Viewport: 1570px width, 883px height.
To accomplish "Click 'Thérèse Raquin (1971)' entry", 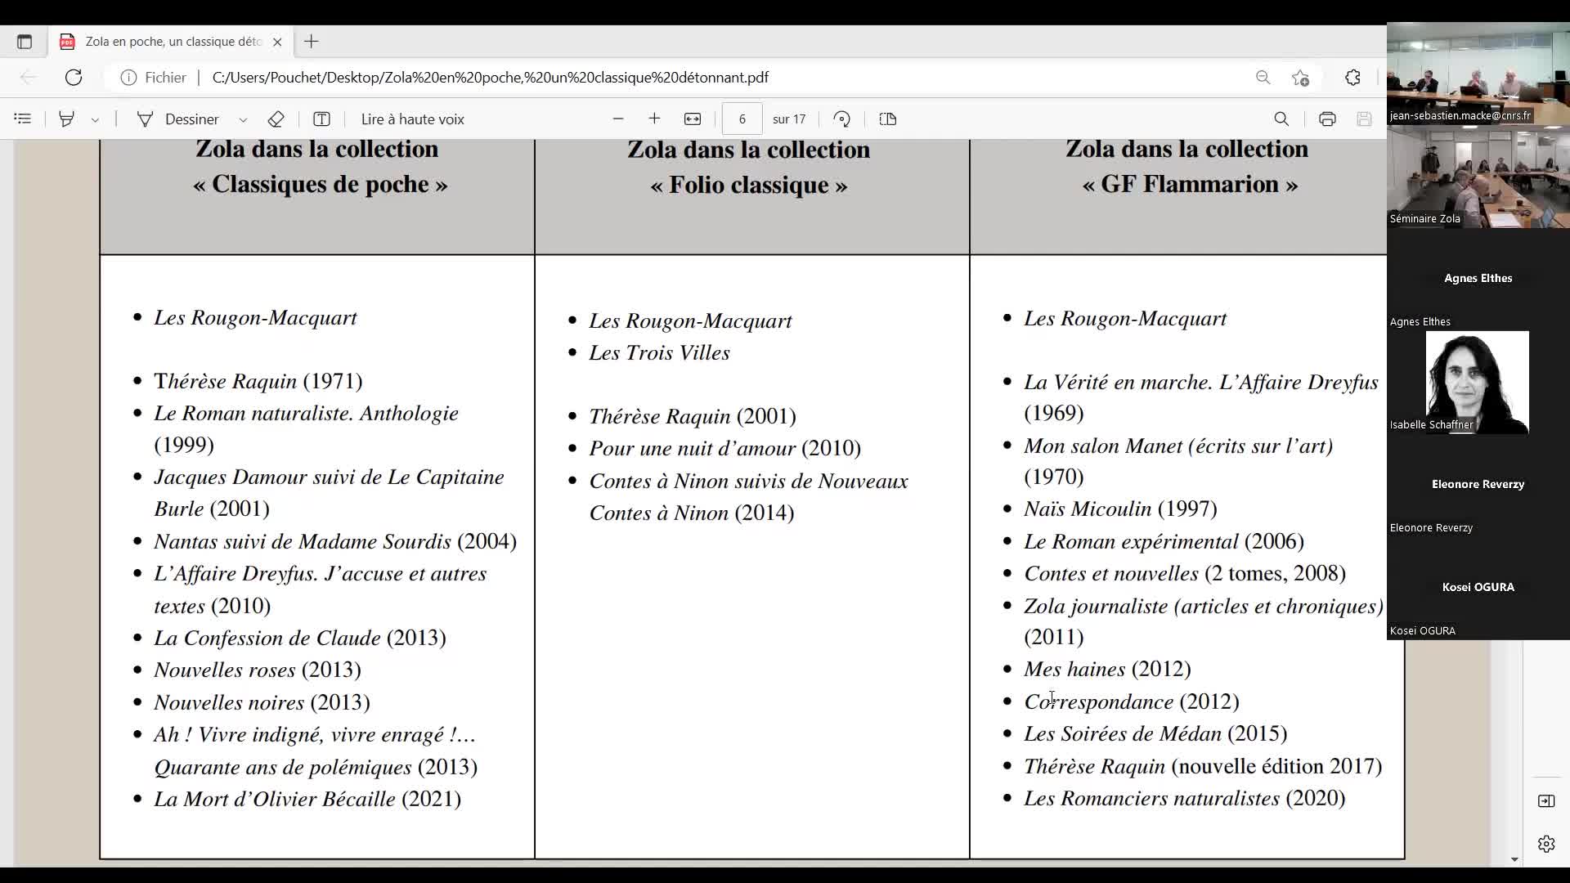I will (x=258, y=381).
